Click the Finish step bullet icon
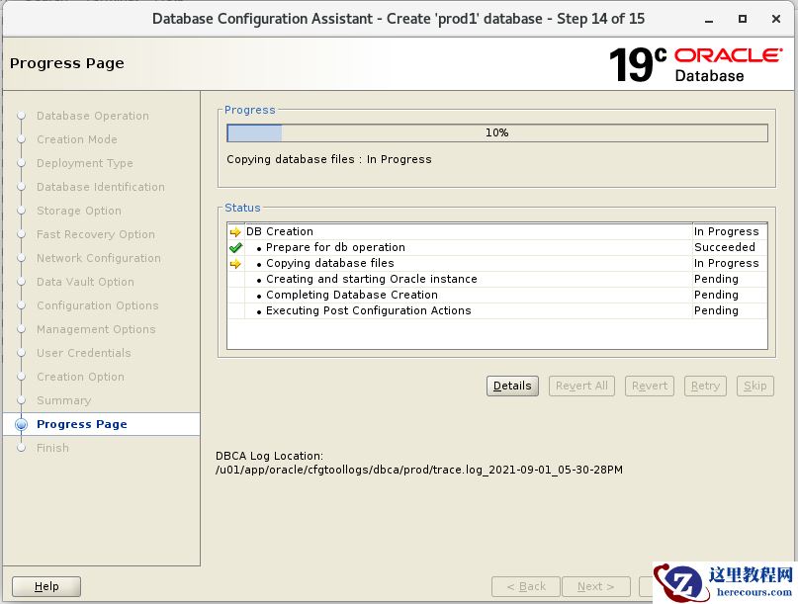Screen dimensions: 798x604 [x=22, y=449]
